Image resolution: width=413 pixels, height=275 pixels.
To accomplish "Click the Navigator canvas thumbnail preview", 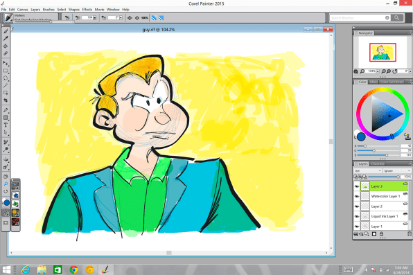I will click(x=383, y=52).
